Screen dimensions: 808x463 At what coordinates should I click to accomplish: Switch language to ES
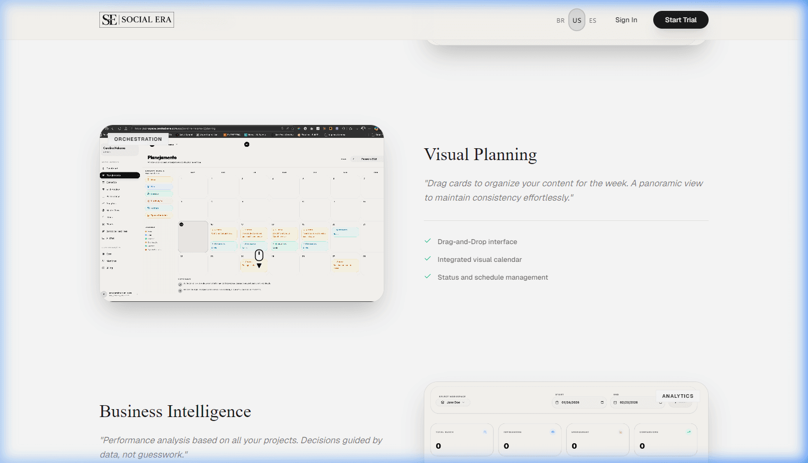pos(592,21)
